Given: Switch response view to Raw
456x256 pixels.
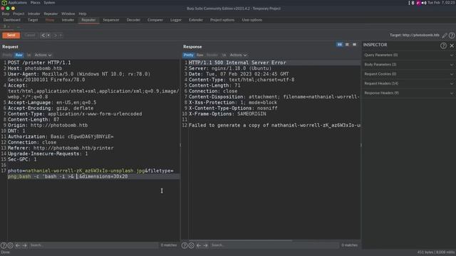Looking at the screenshot, I should (200, 55).
